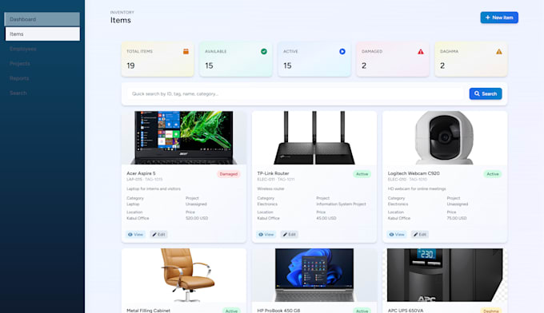View the Logitech Webcam C920 item
544x313 pixels.
point(397,235)
